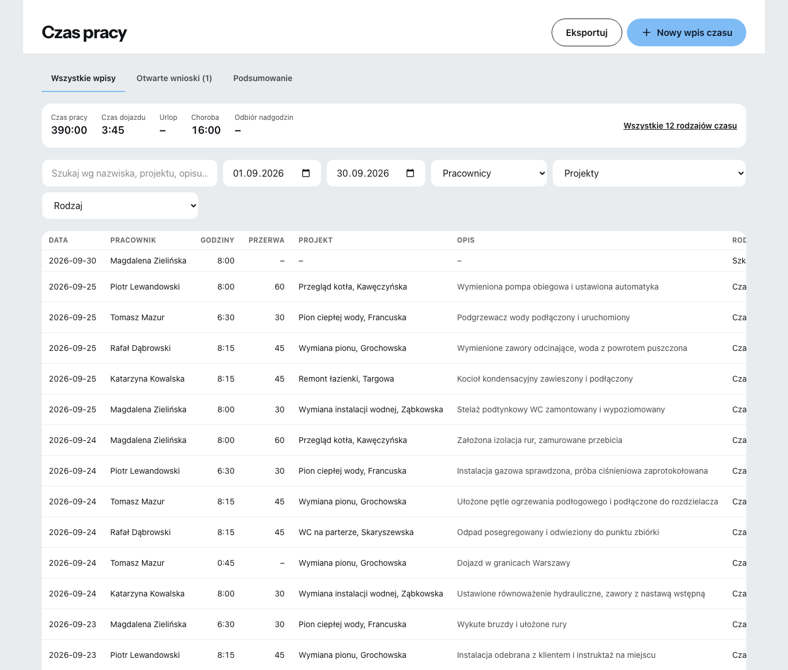
Task: Click description Odpad posegregowany i odwieziony
Action: [x=558, y=532]
